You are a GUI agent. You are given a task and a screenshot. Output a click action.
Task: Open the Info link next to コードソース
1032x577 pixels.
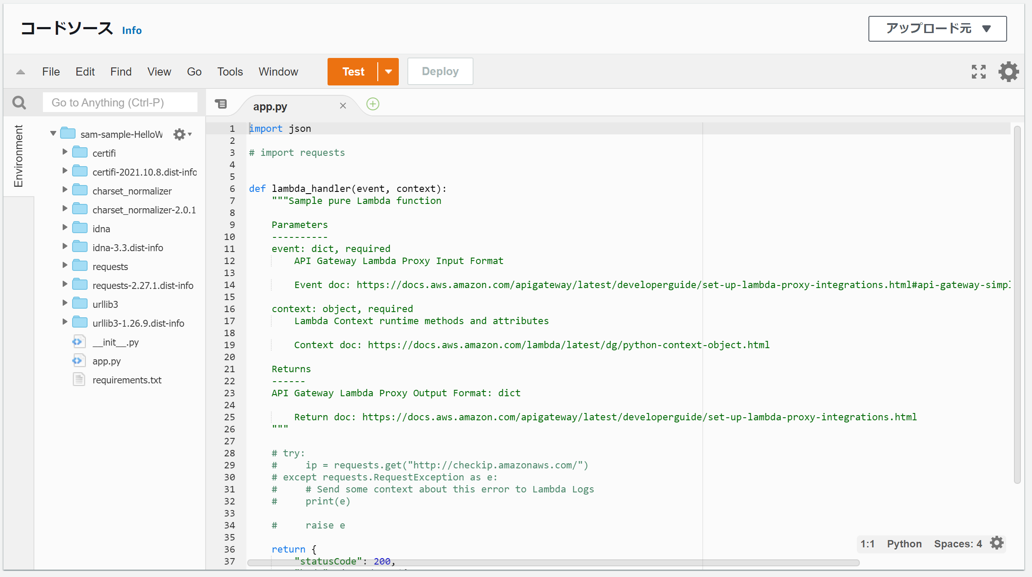pos(131,30)
